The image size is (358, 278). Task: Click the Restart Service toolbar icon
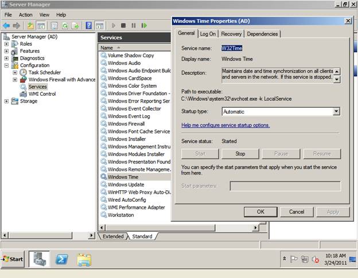(x=144, y=26)
